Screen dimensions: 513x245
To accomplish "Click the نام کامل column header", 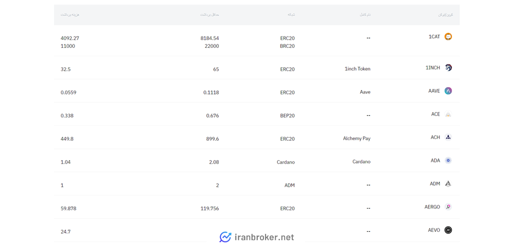I will click(x=365, y=15).
